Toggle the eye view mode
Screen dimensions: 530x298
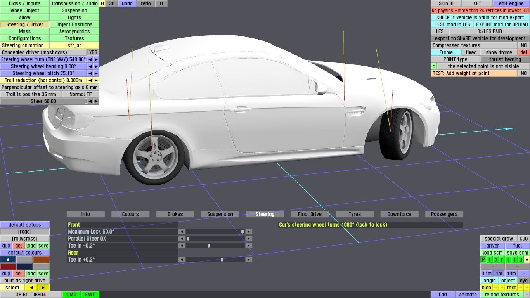tap(524, 281)
